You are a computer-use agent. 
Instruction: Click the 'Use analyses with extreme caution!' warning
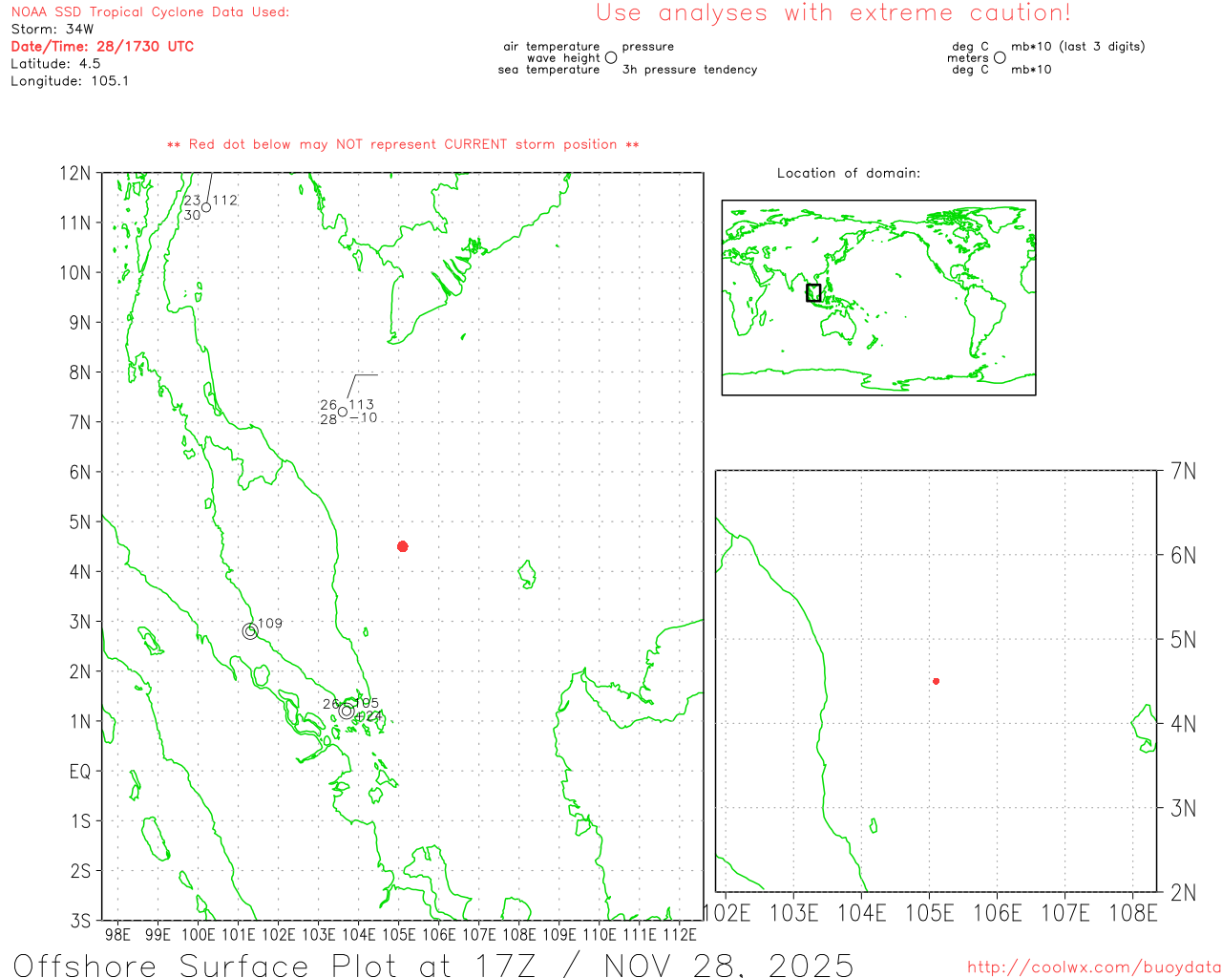832,13
